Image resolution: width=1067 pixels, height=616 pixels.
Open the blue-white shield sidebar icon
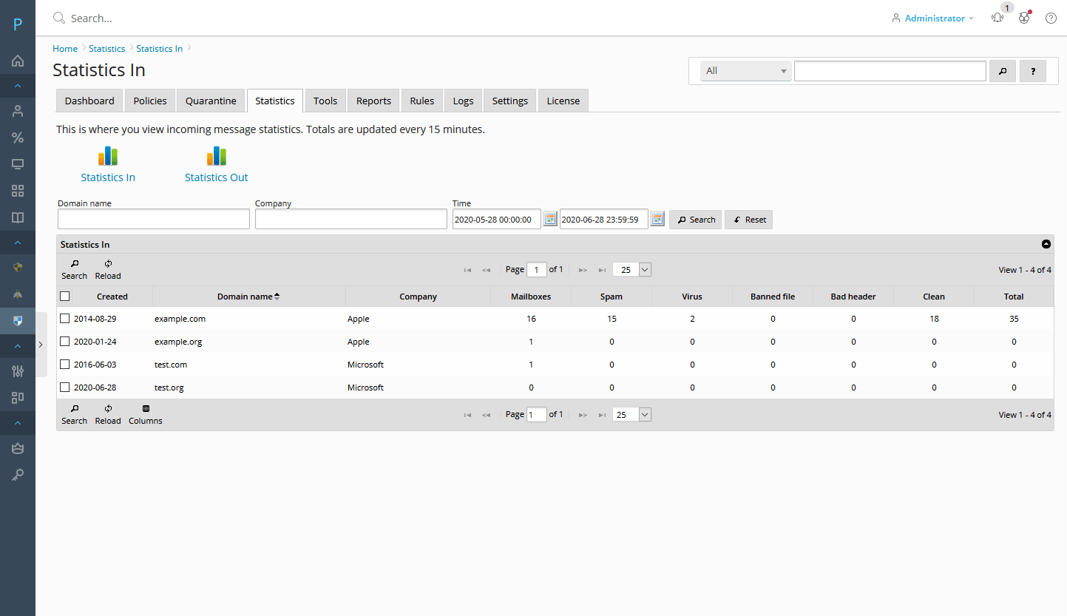pyautogui.click(x=18, y=320)
